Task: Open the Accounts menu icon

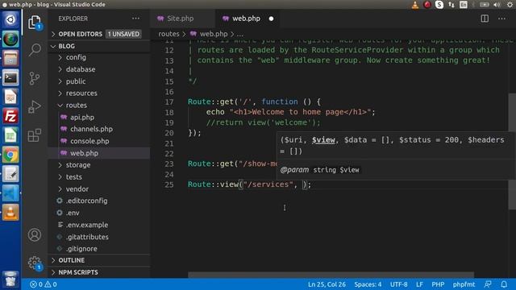Action: [35, 234]
